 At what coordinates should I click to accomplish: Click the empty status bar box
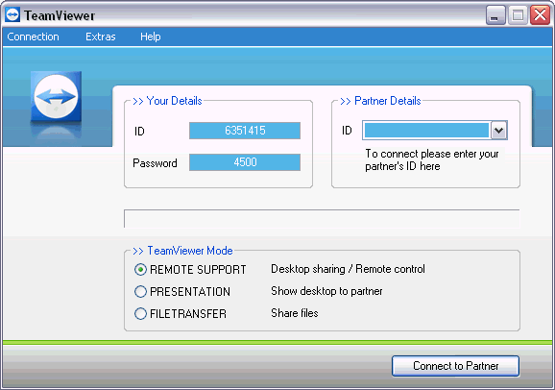[x=322, y=219]
